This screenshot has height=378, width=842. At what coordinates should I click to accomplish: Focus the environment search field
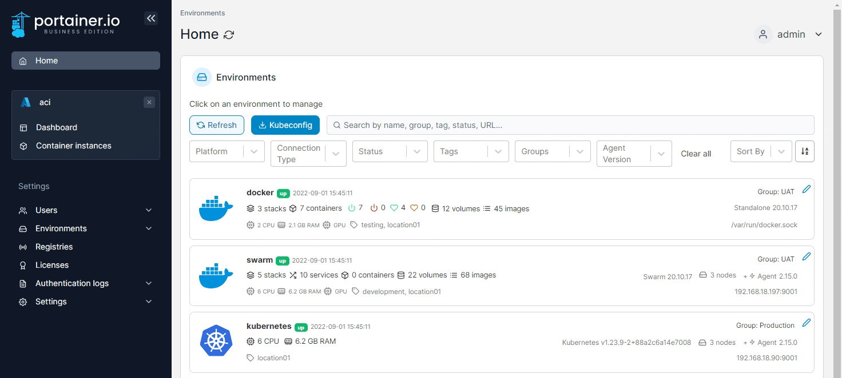tap(570, 125)
